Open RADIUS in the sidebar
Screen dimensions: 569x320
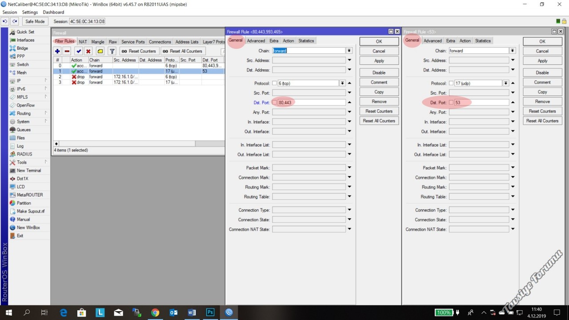(x=24, y=154)
